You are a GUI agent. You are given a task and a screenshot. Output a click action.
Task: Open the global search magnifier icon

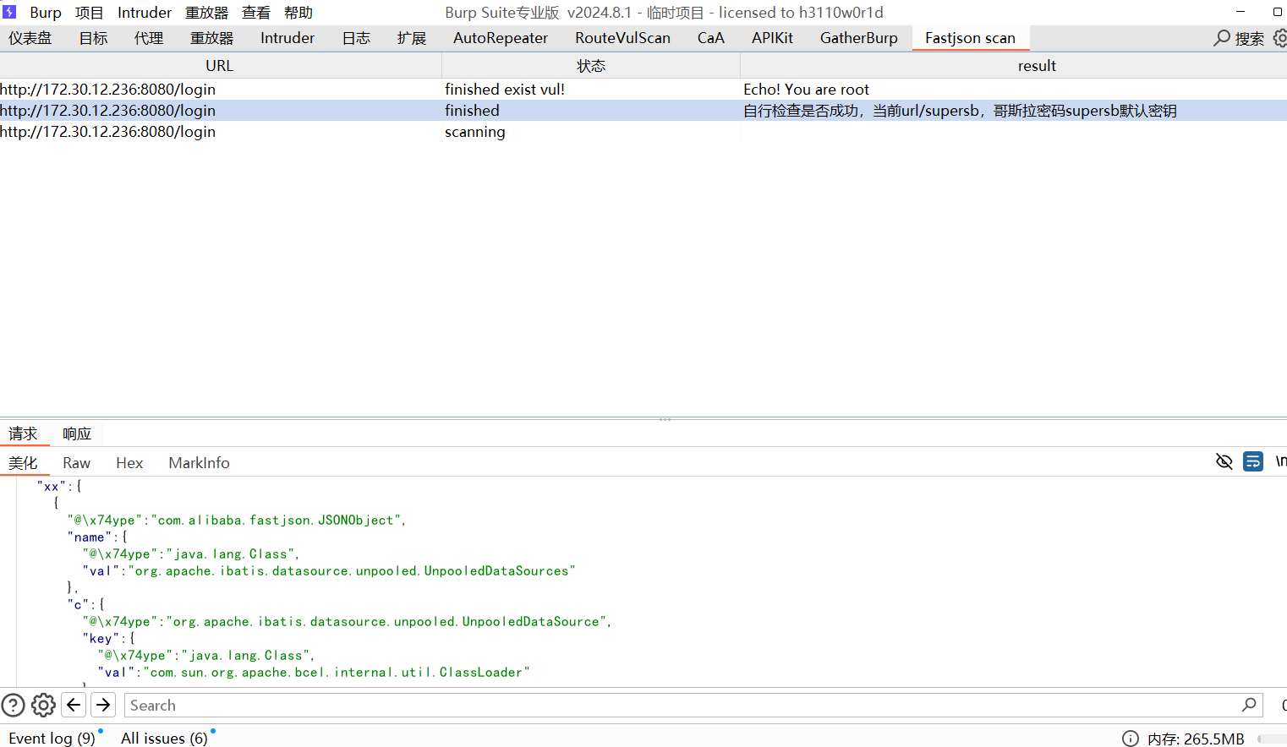pyautogui.click(x=1222, y=38)
